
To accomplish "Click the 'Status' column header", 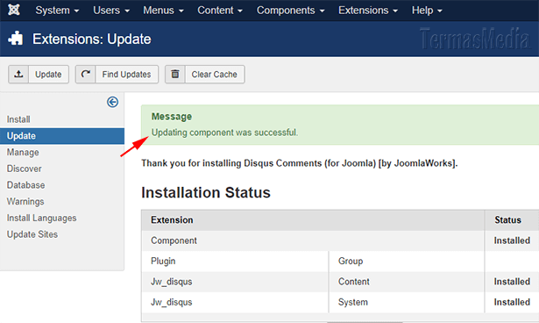I will [507, 220].
